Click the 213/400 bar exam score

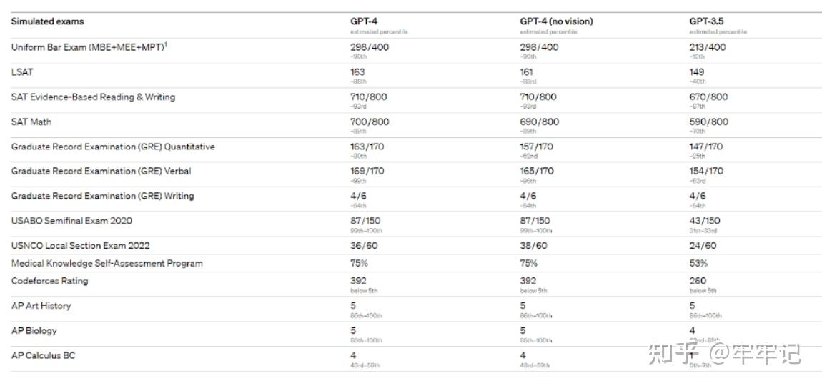pos(707,47)
